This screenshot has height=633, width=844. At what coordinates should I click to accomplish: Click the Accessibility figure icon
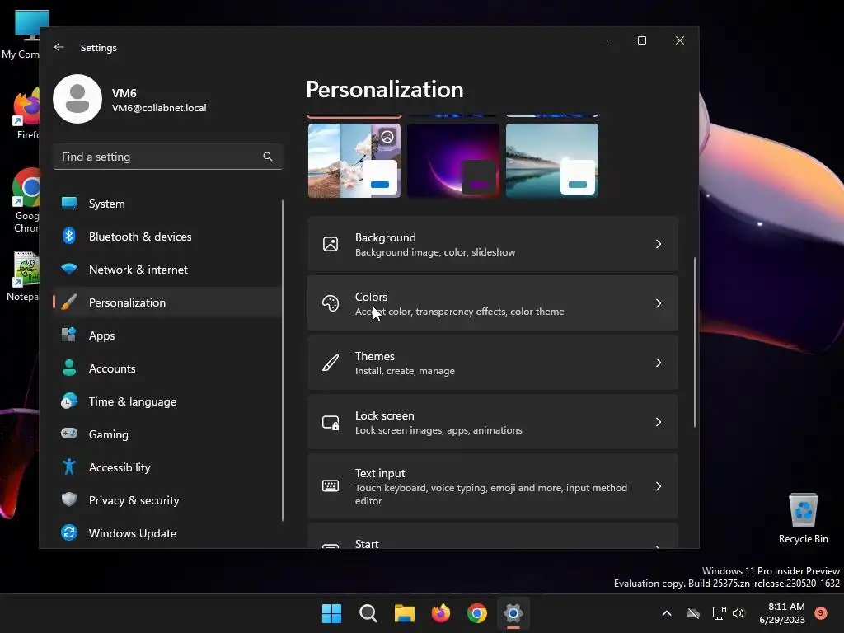pyautogui.click(x=69, y=467)
